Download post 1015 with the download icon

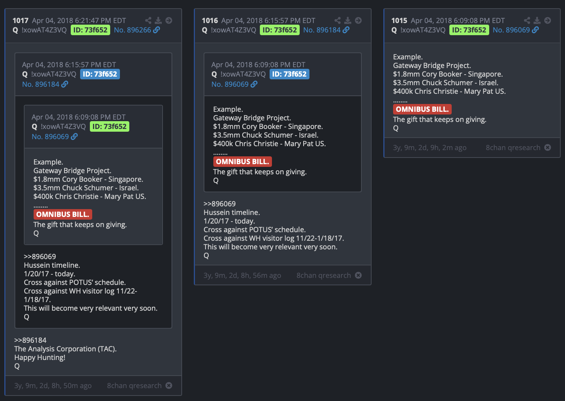537,20
